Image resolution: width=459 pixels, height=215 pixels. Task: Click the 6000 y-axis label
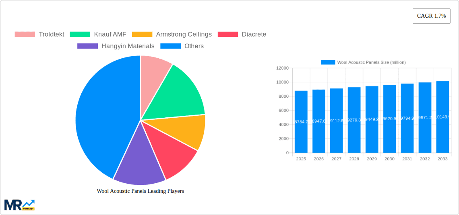[x=284, y=111]
